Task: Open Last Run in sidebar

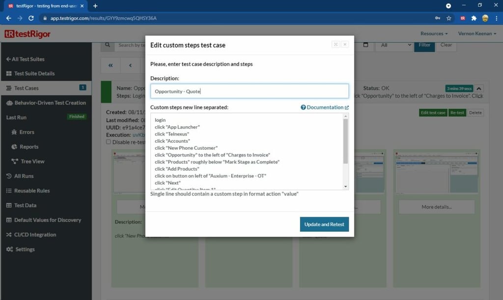Action: click(16, 118)
